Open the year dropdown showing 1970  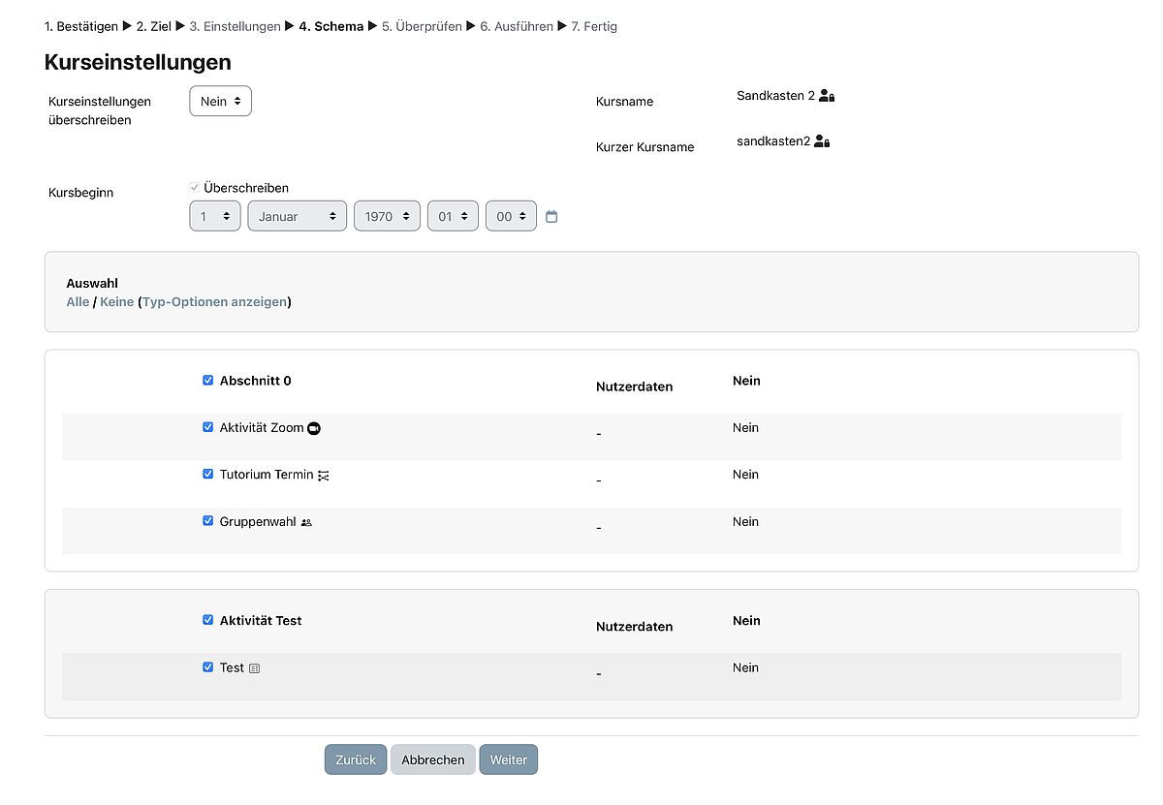387,216
